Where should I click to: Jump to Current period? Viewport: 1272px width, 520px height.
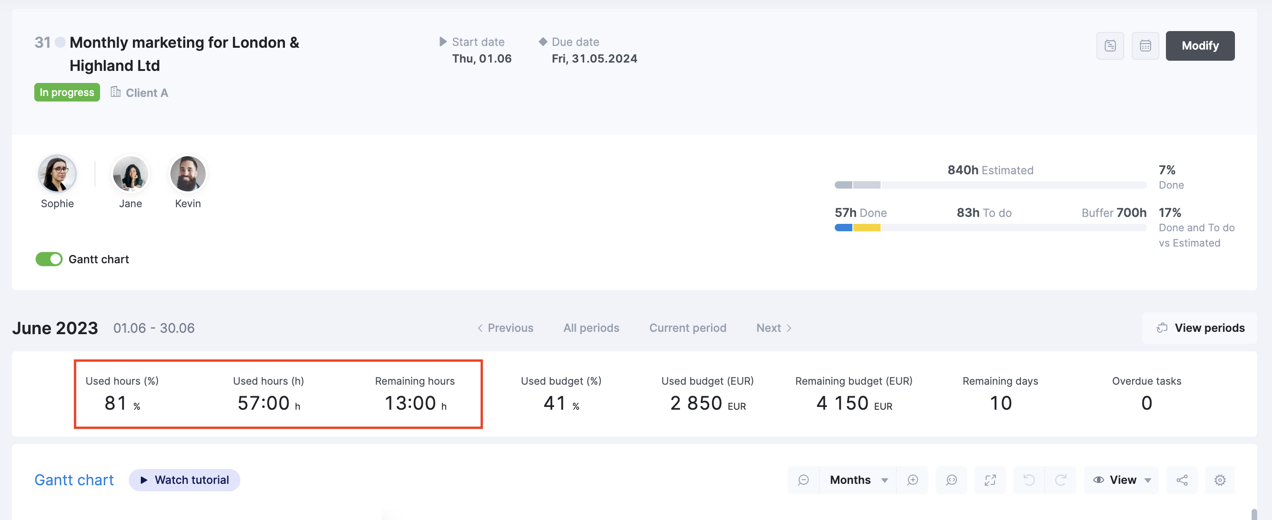[x=687, y=328]
